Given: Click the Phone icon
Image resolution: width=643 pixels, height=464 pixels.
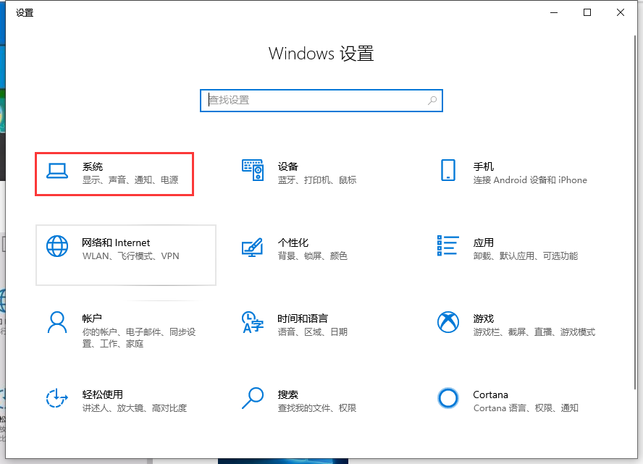Looking at the screenshot, I should tap(448, 171).
